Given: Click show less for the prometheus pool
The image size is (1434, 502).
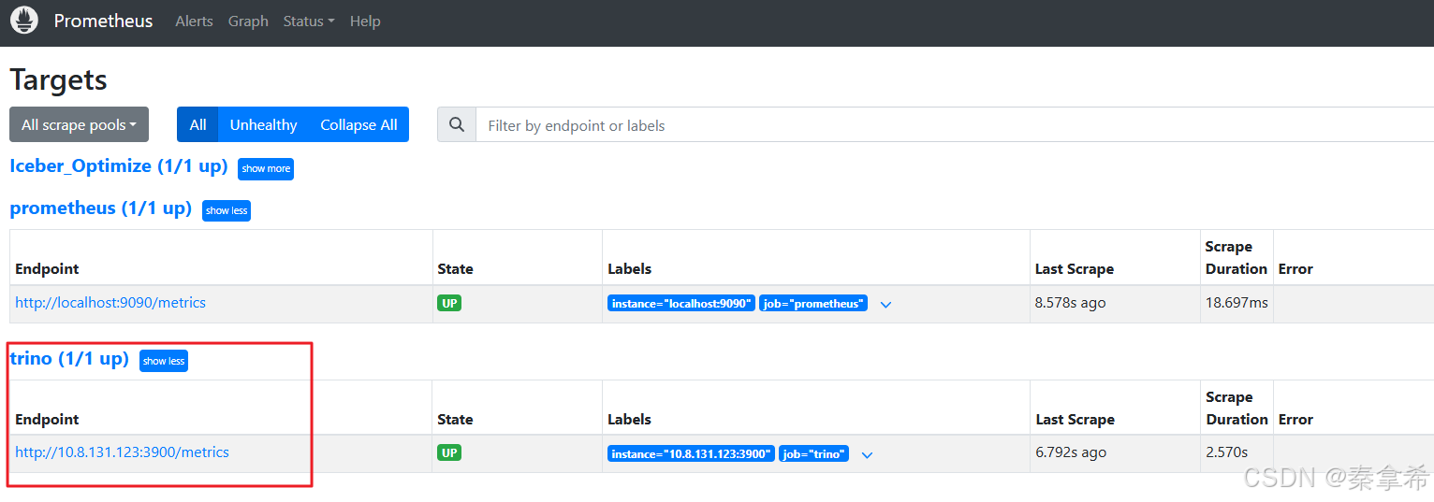Looking at the screenshot, I should (227, 210).
